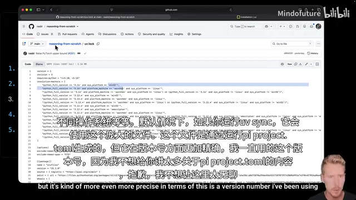Show the commit check status checkmark
This screenshot has height=200, width=356.
[x=85, y=53]
